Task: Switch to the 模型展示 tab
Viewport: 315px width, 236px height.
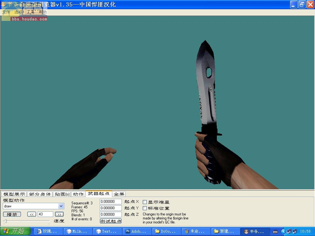Action: point(14,194)
